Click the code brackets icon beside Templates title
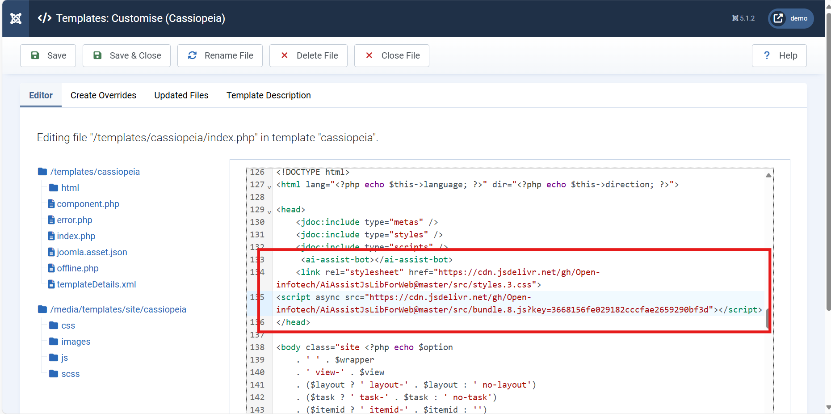 (44, 18)
